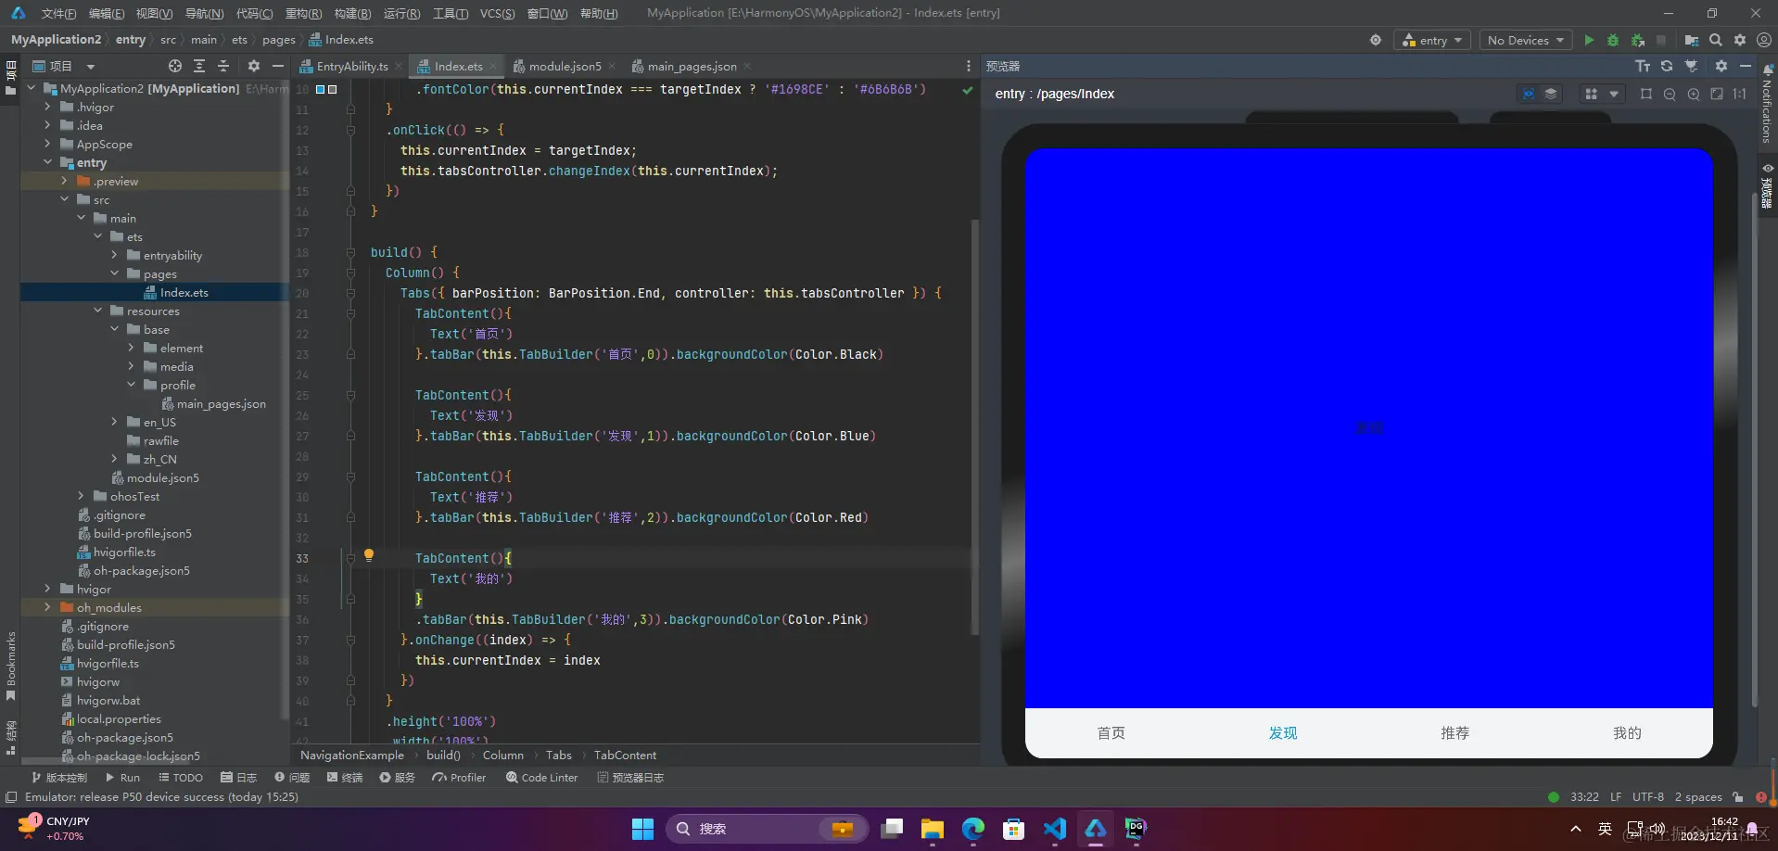
Task: Select Index.ets in project tree
Action: point(184,292)
